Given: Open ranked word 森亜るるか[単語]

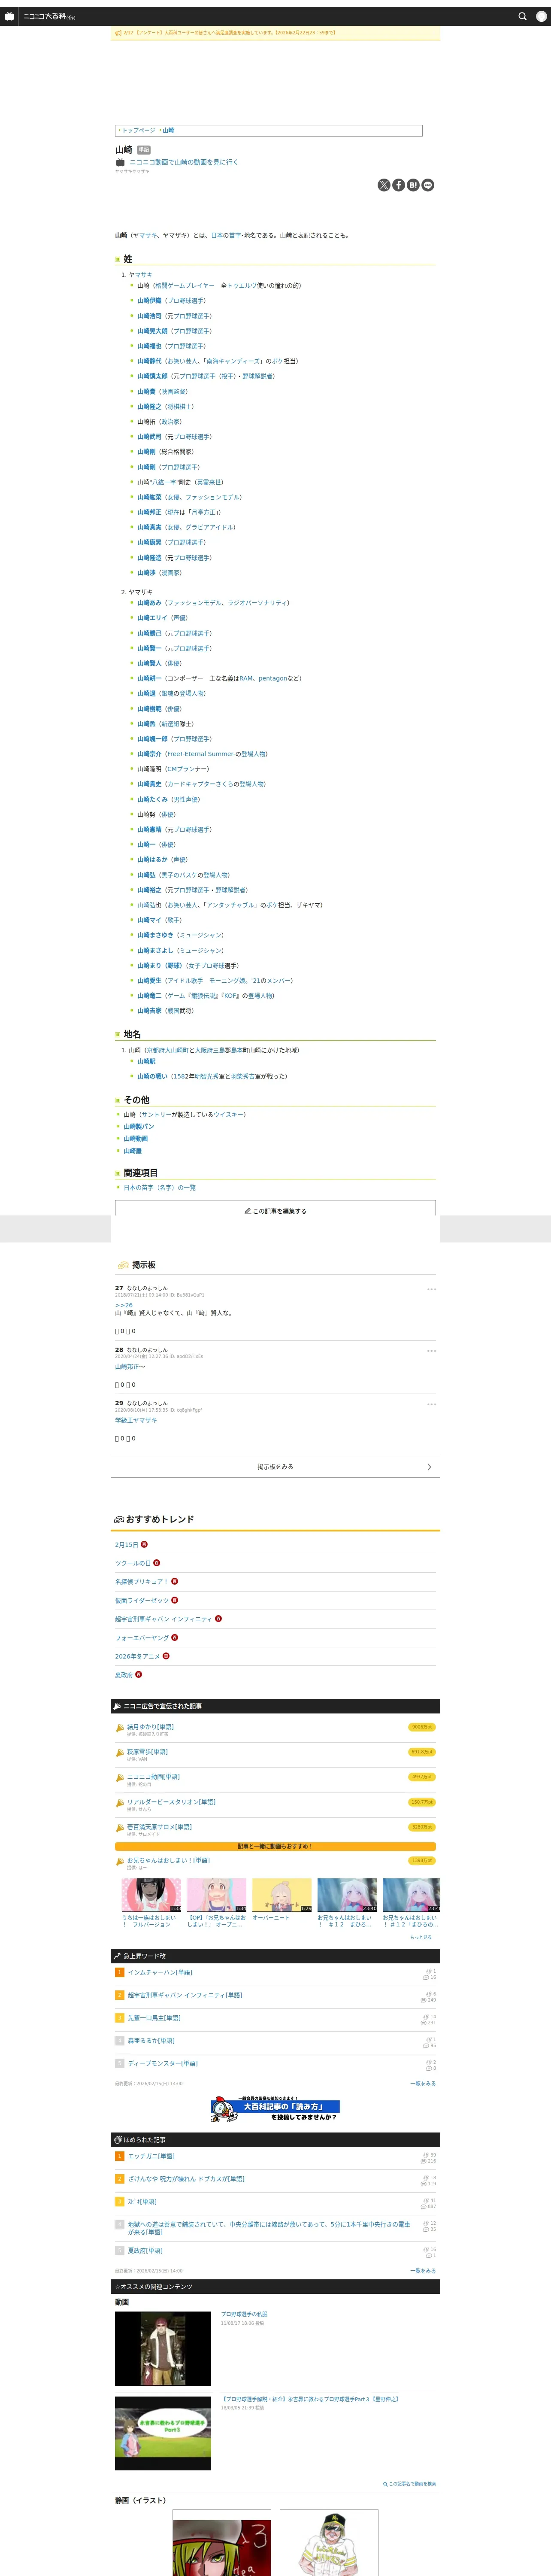Looking at the screenshot, I should tap(151, 2041).
